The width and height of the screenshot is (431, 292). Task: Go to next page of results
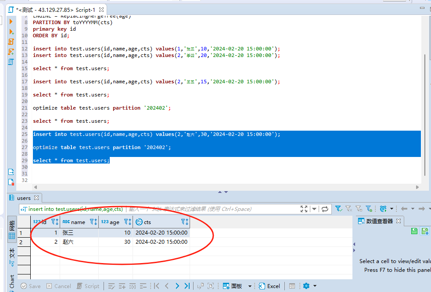pos(177,286)
